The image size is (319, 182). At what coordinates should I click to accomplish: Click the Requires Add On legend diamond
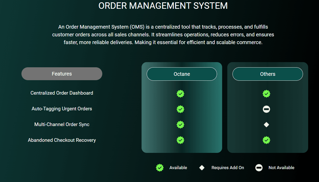[202, 168]
